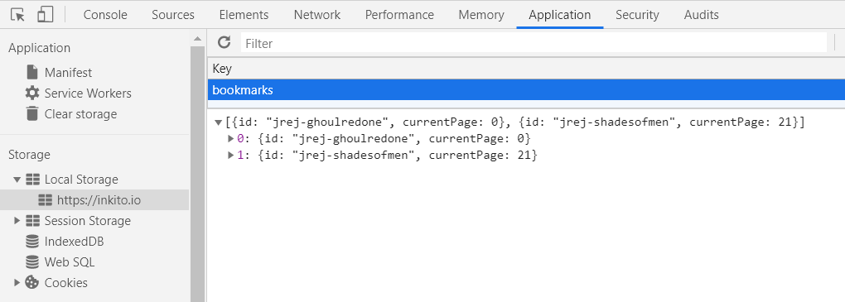Expand the Cookies tree node
The width and height of the screenshot is (845, 302).
coord(17,283)
